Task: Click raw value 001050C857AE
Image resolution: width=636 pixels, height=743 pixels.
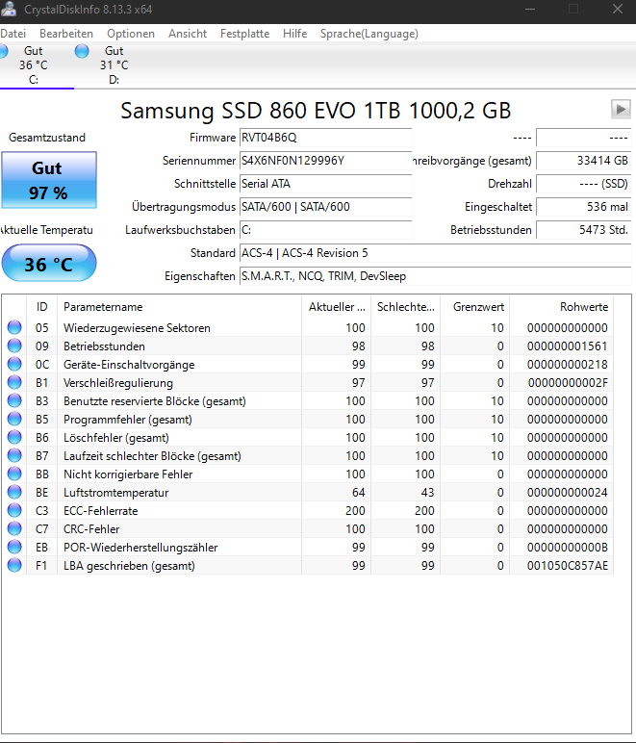Action: click(568, 566)
